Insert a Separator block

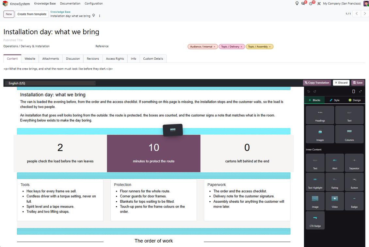(x=354, y=163)
